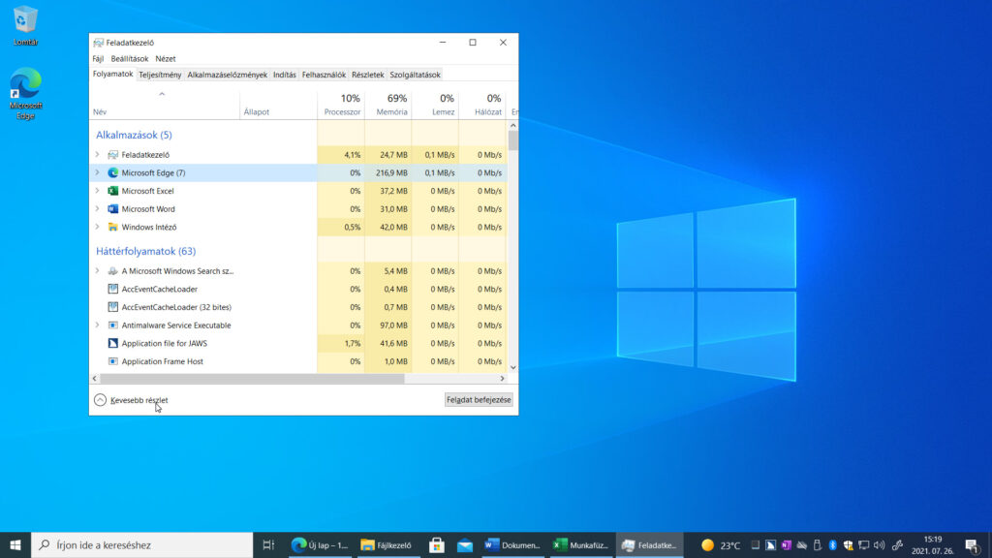Switch to the Felhasználók tab
The width and height of the screenshot is (992, 558).
coord(324,75)
